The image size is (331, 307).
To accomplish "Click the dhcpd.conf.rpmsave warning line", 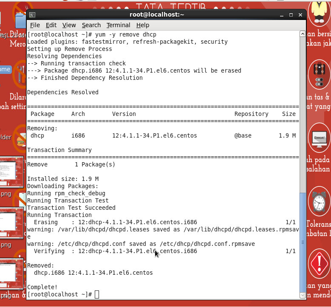I will (141, 244).
